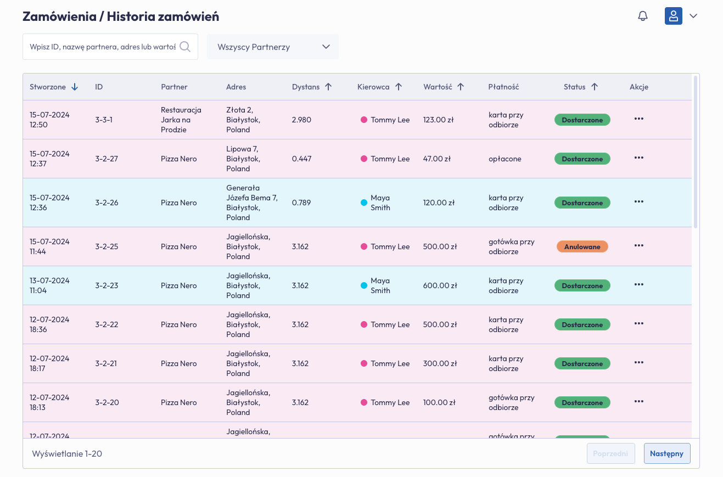The width and height of the screenshot is (723, 477).
Task: Sort by Wartość column arrow
Action: pos(461,87)
